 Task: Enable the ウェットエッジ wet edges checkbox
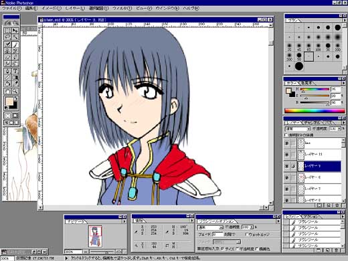pyautogui.click(x=247, y=234)
